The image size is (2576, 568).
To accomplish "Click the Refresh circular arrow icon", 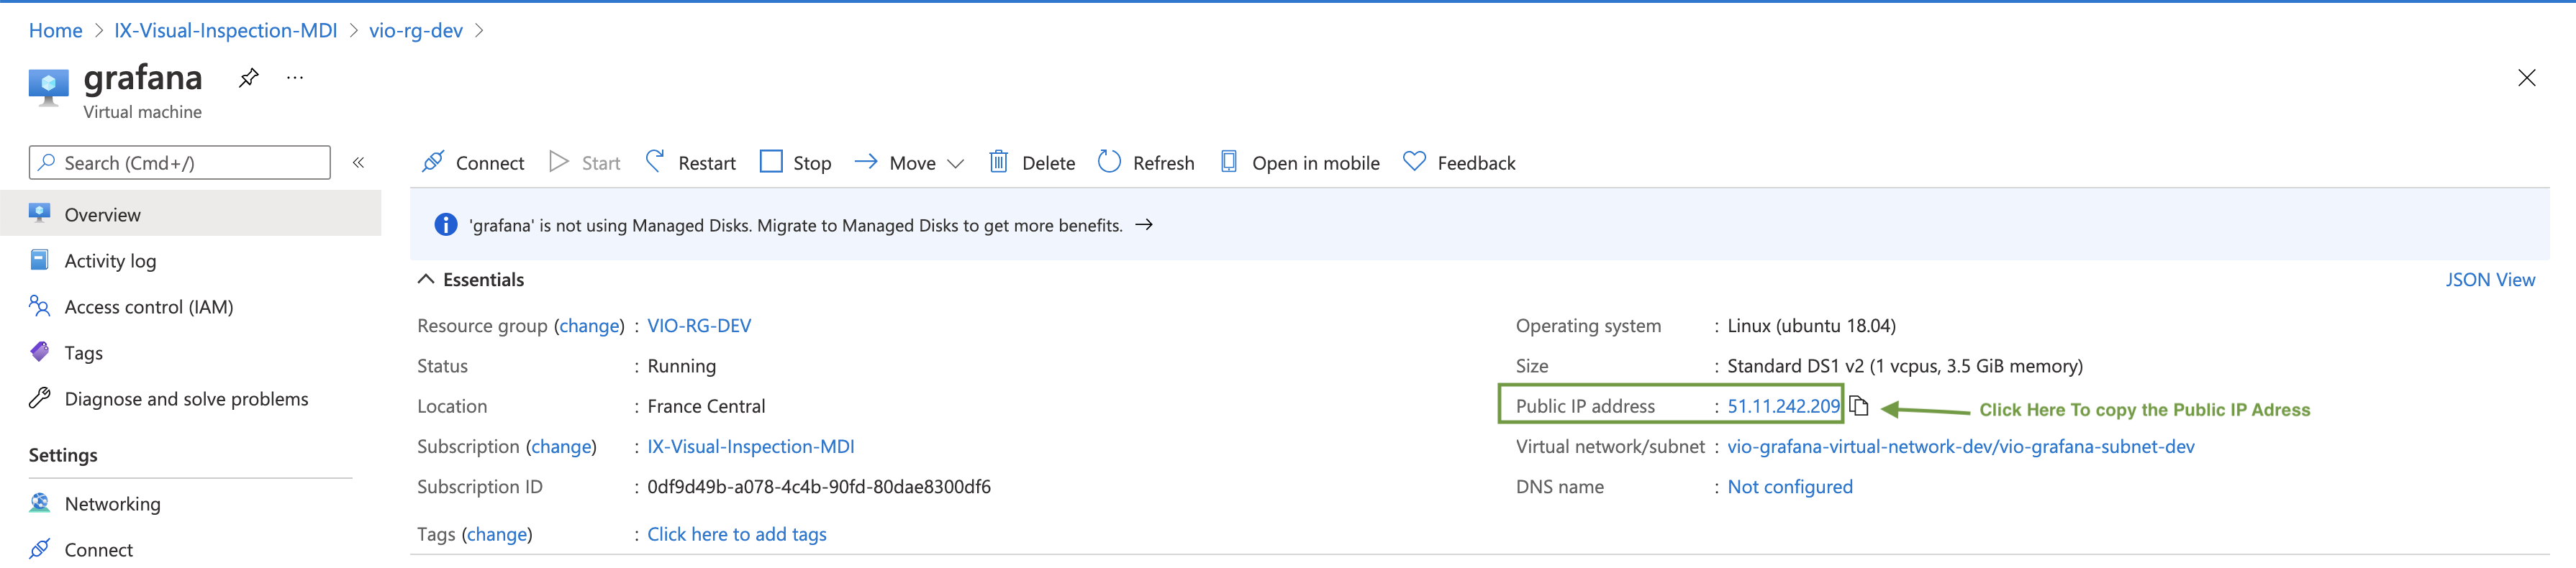I will (1109, 161).
